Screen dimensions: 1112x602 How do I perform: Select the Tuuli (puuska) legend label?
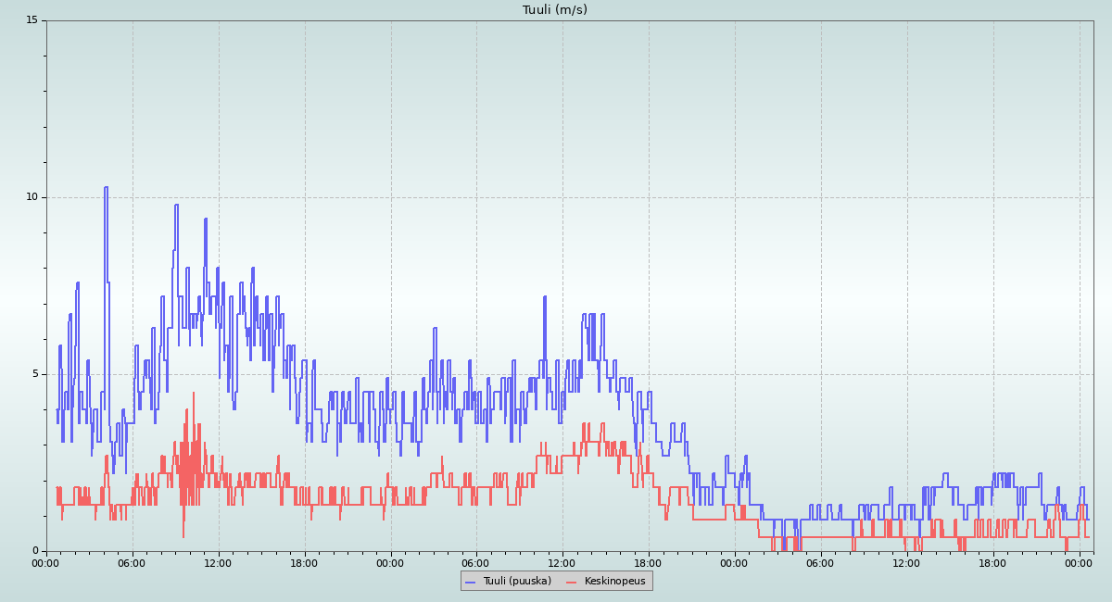[x=517, y=581]
